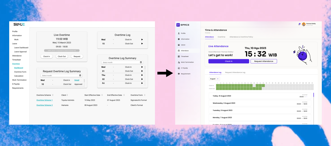Select Overtime Form in the old wireframe sidebar

[x=20, y=72]
